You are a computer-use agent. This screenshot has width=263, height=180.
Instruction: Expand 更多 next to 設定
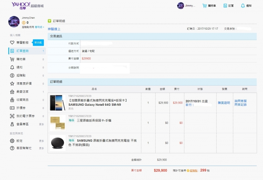41,141
